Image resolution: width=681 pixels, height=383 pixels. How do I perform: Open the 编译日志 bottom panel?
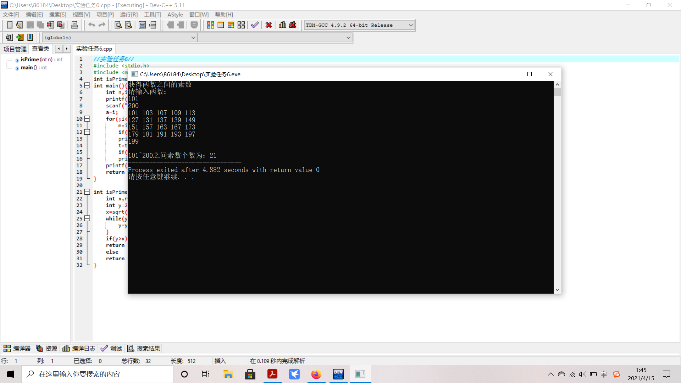(79, 349)
